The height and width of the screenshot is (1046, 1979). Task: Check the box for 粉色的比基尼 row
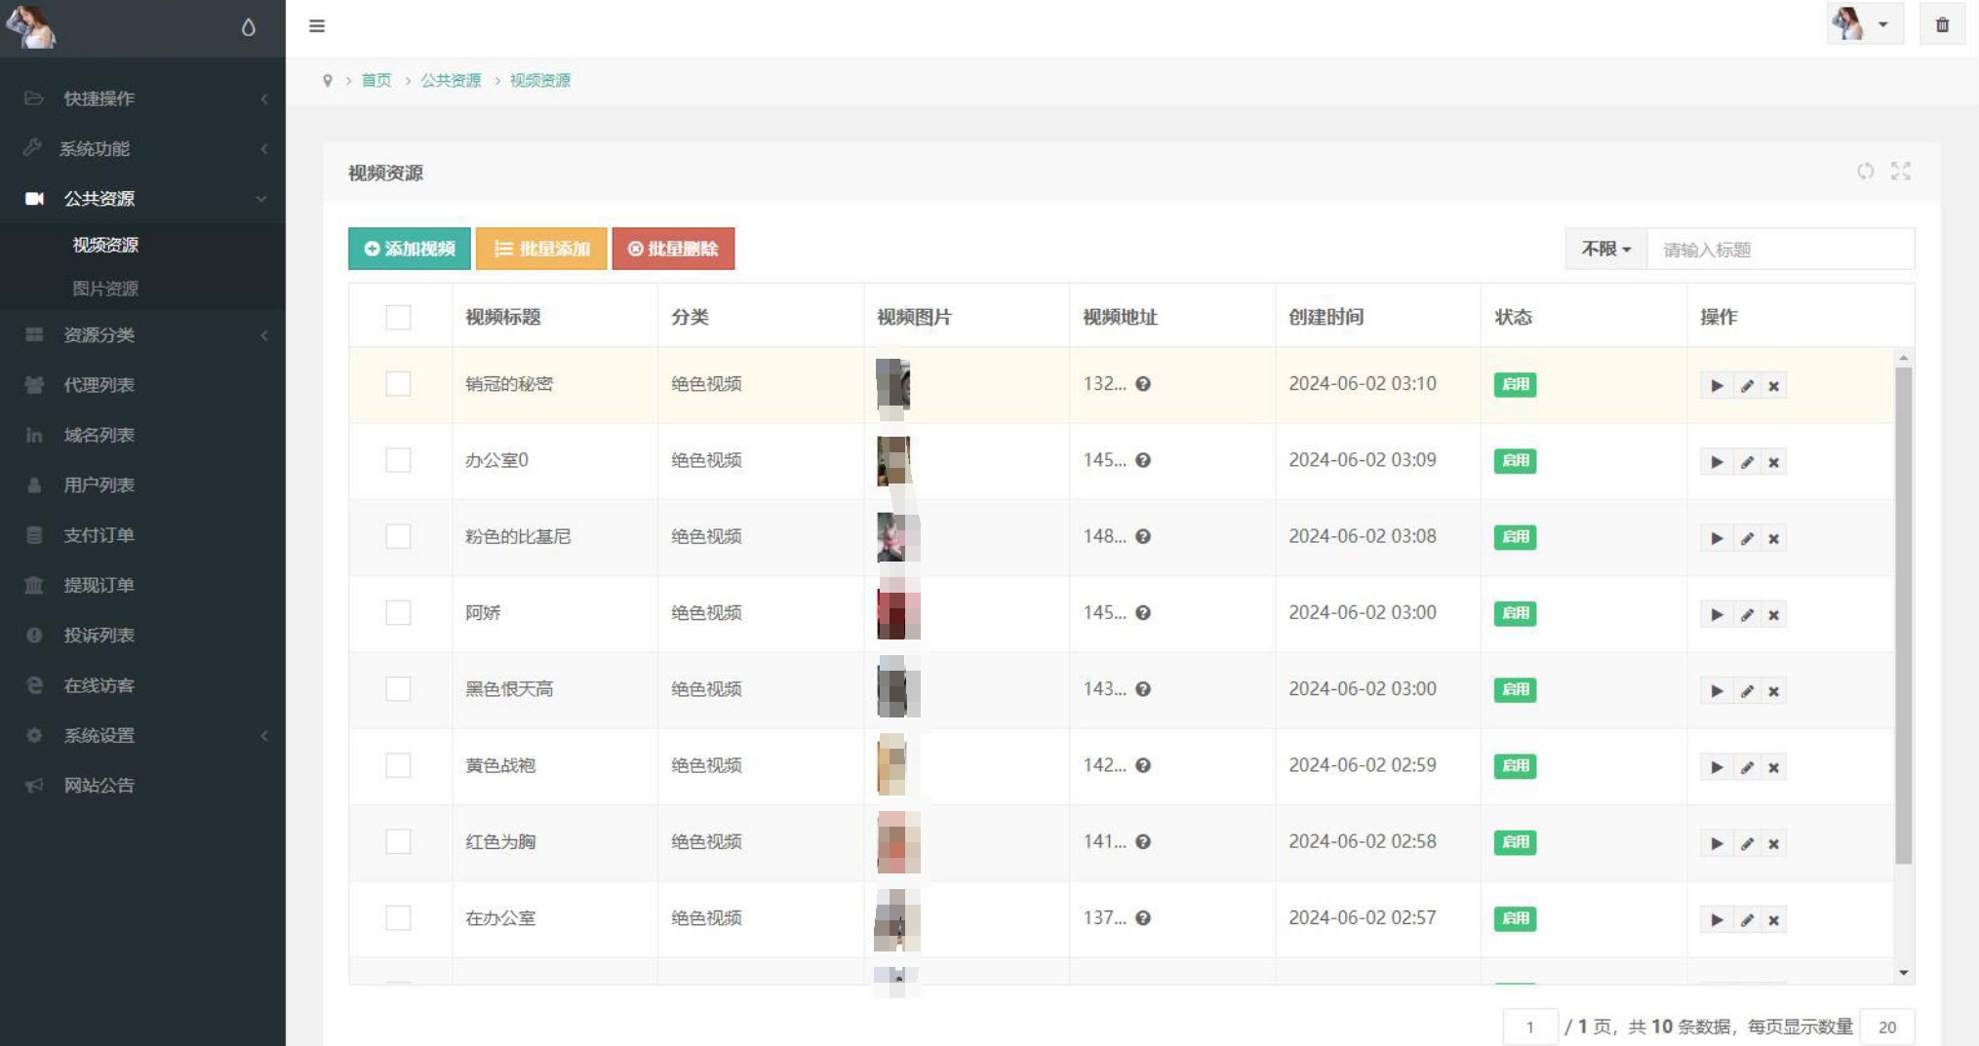point(398,537)
